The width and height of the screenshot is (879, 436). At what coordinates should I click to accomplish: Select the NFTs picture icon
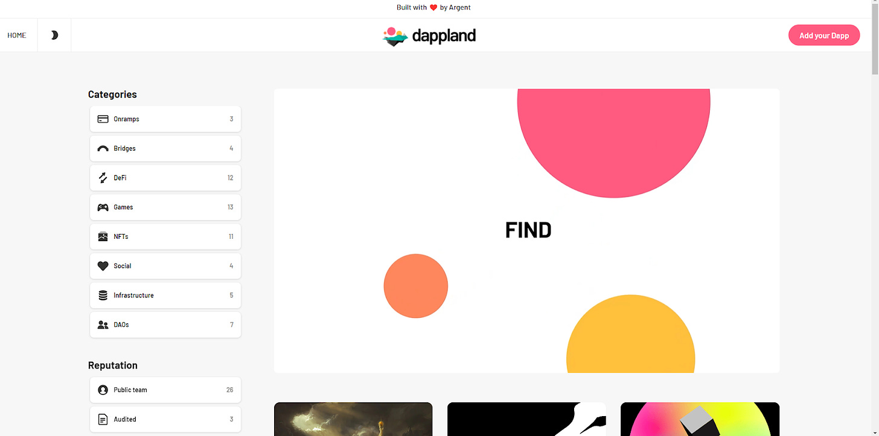pos(103,236)
